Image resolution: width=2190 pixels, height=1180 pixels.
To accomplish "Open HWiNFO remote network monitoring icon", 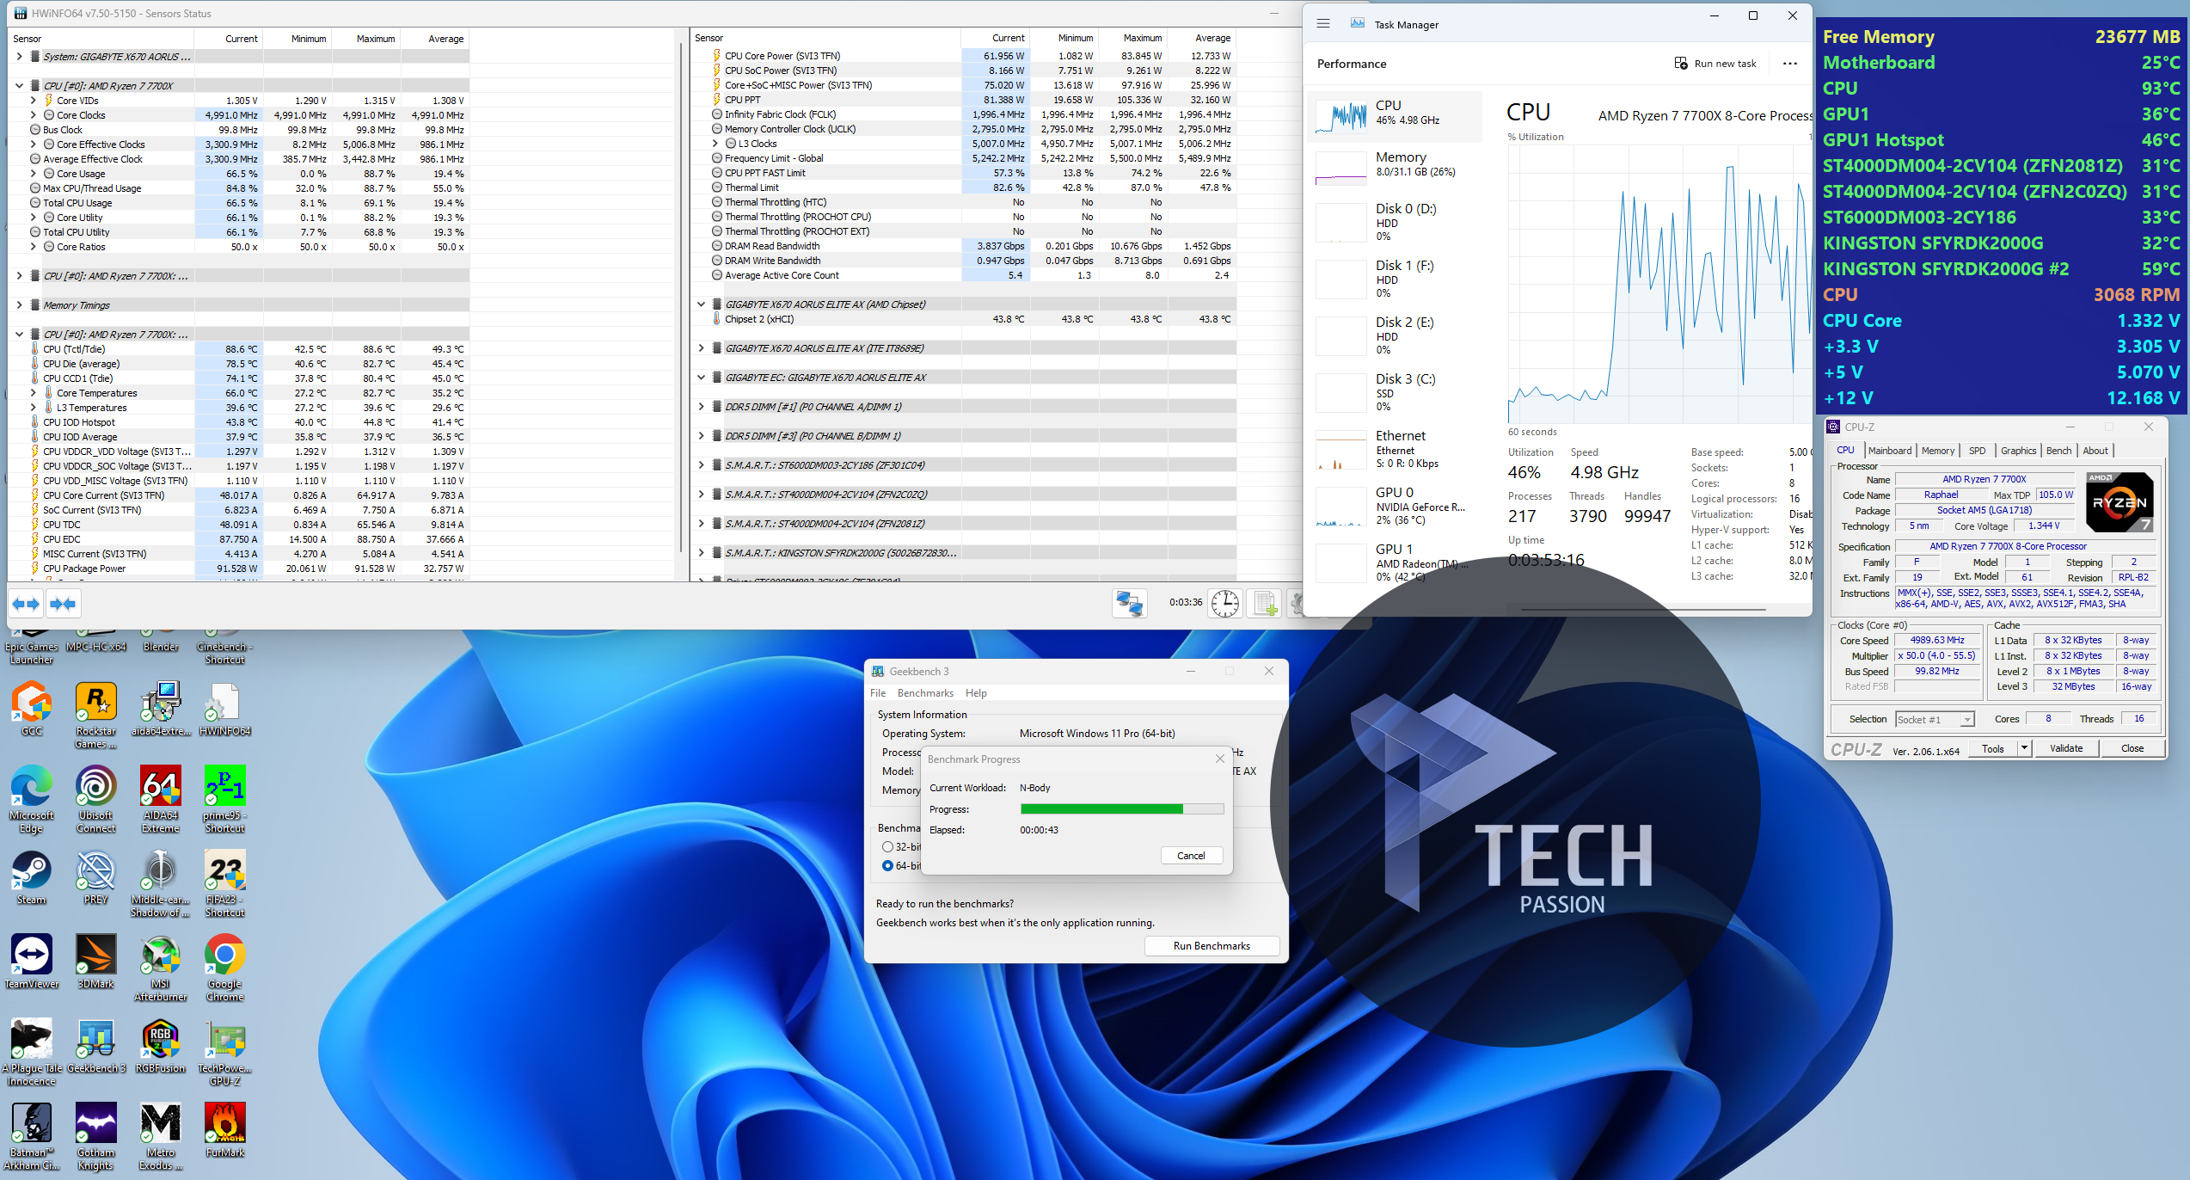I will point(1129,604).
